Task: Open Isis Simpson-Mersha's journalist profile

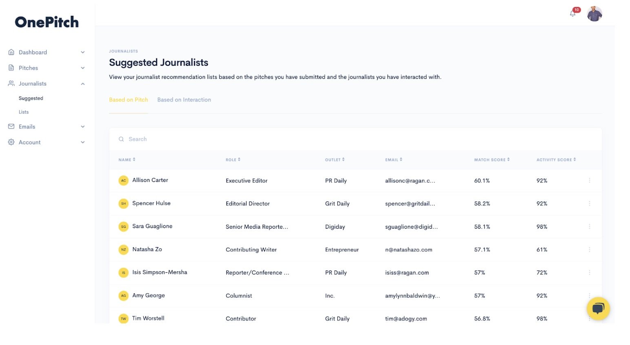Action: (160, 272)
